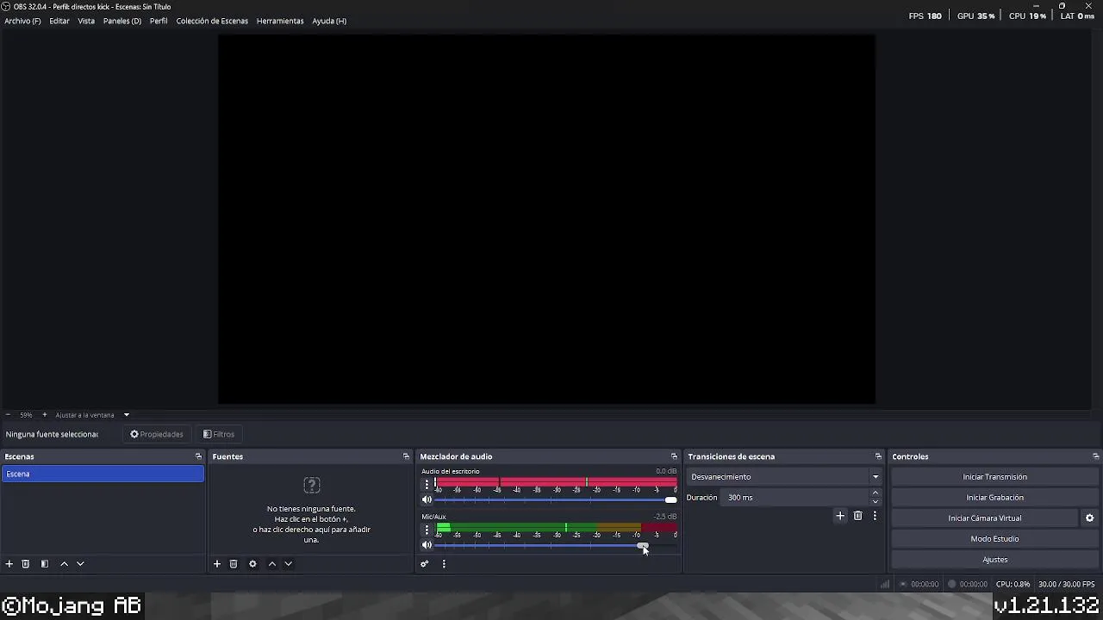Remove source with Fuentes trash icon

click(234, 564)
